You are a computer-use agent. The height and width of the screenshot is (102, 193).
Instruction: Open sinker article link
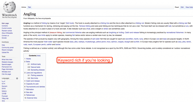106,29
